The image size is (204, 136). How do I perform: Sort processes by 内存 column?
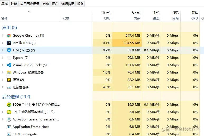click(127, 16)
